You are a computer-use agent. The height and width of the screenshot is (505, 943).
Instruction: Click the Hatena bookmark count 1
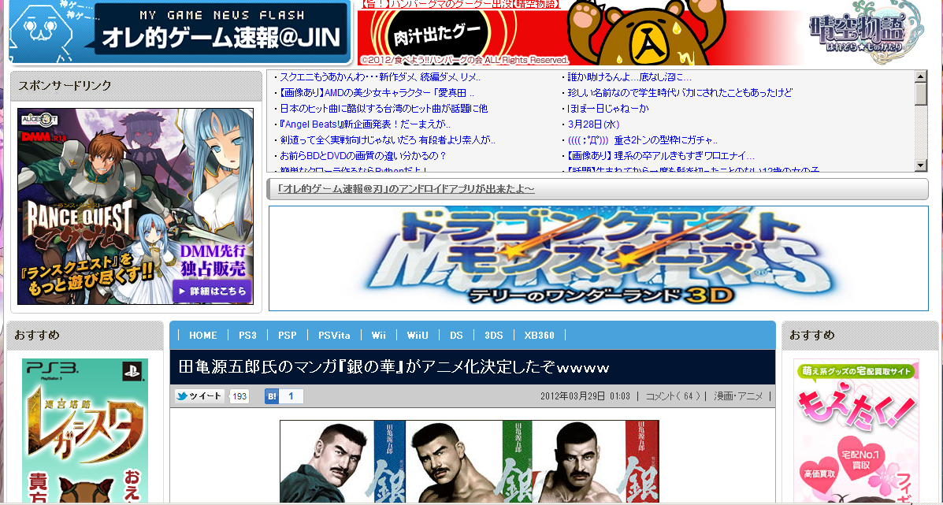coord(291,396)
